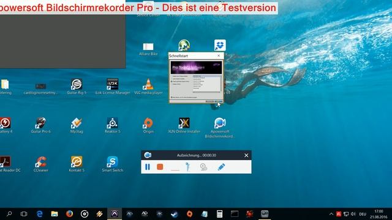Launch Firefox from the taskbar
The width and height of the screenshot is (392, 220).
69,214
